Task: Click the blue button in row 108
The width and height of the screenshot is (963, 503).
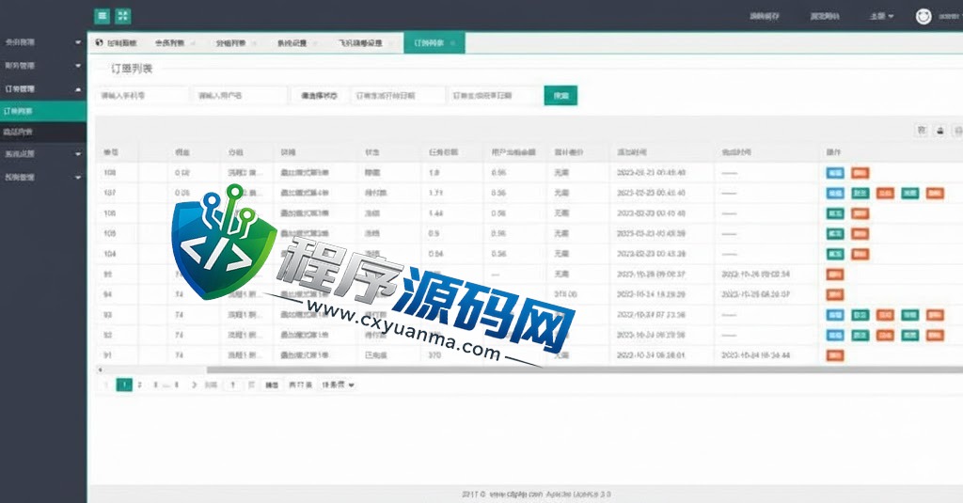Action: 835,173
